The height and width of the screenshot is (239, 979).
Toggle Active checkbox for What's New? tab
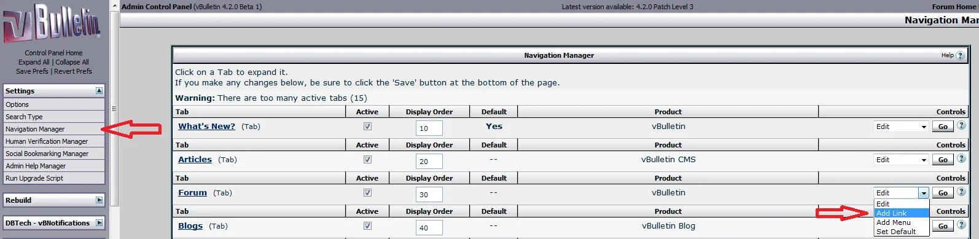pos(367,126)
